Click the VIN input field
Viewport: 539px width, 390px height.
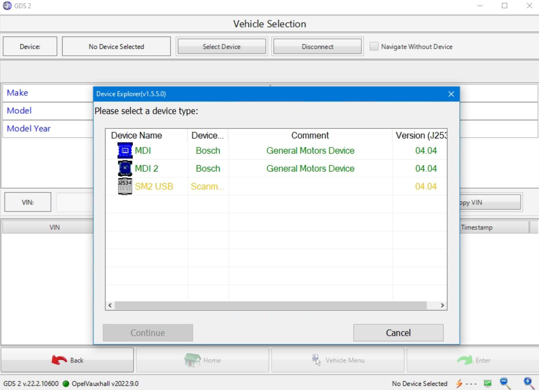coord(75,202)
